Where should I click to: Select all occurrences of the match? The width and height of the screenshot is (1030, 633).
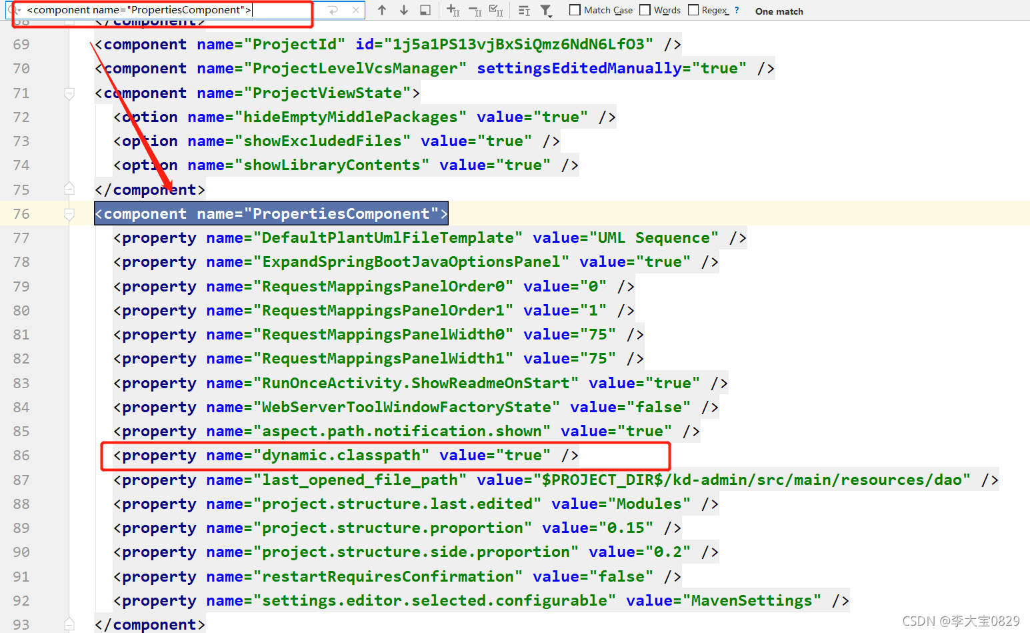point(495,10)
